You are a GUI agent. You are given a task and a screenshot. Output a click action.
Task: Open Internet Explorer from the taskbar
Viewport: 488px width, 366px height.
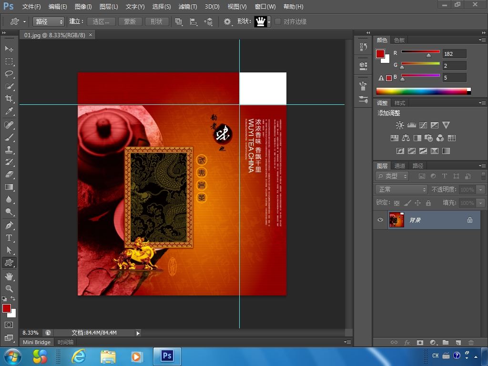point(78,356)
